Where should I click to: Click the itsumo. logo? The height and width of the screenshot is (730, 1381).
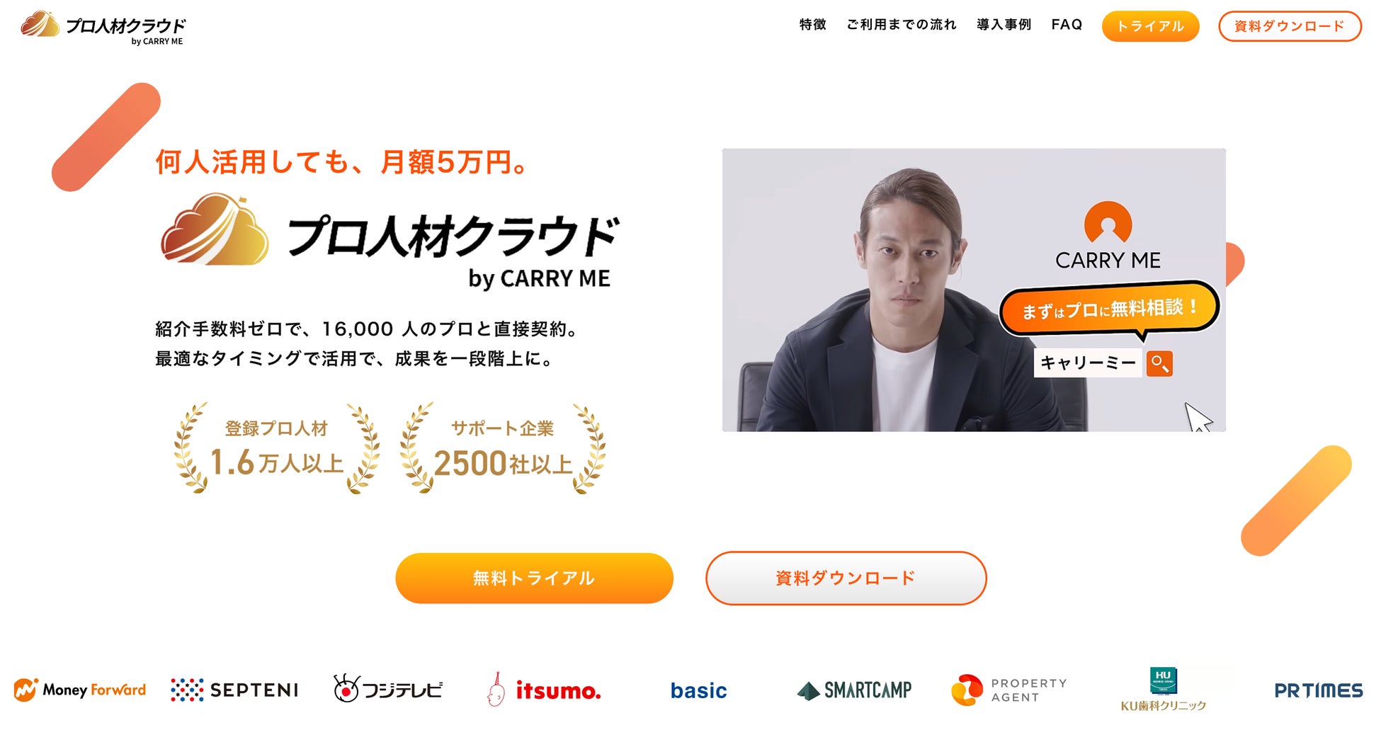tap(544, 690)
